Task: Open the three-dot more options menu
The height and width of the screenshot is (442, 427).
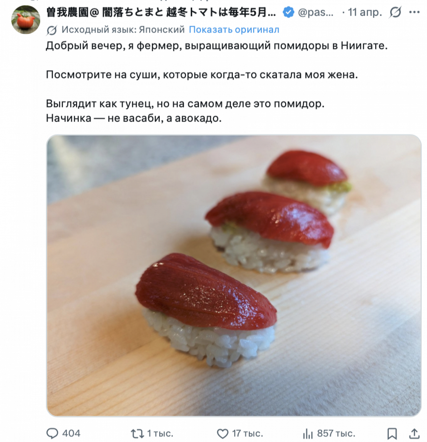Action: click(414, 12)
